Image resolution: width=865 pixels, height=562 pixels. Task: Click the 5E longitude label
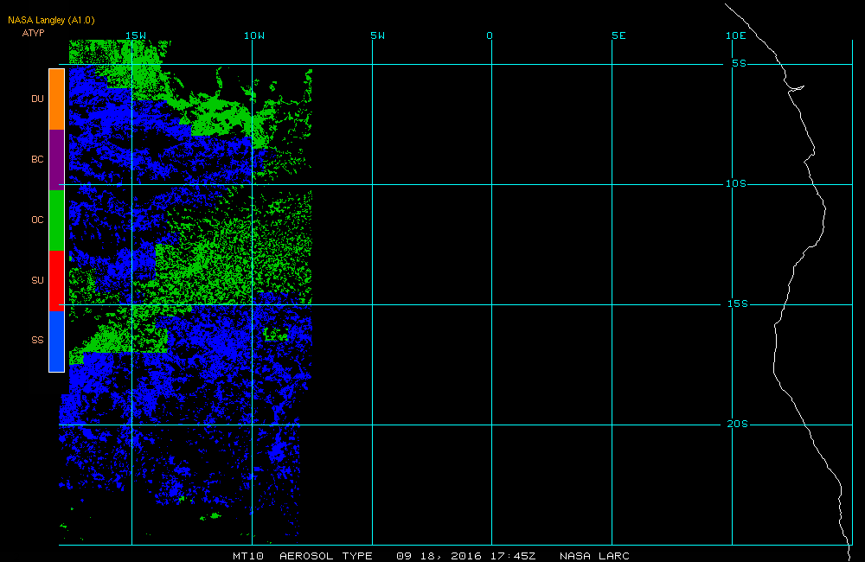pos(619,35)
